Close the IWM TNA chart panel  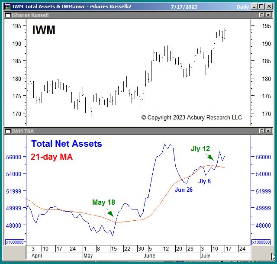click(x=268, y=131)
